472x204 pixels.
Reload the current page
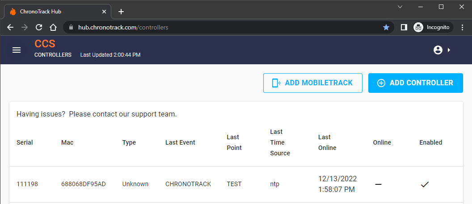tap(39, 27)
